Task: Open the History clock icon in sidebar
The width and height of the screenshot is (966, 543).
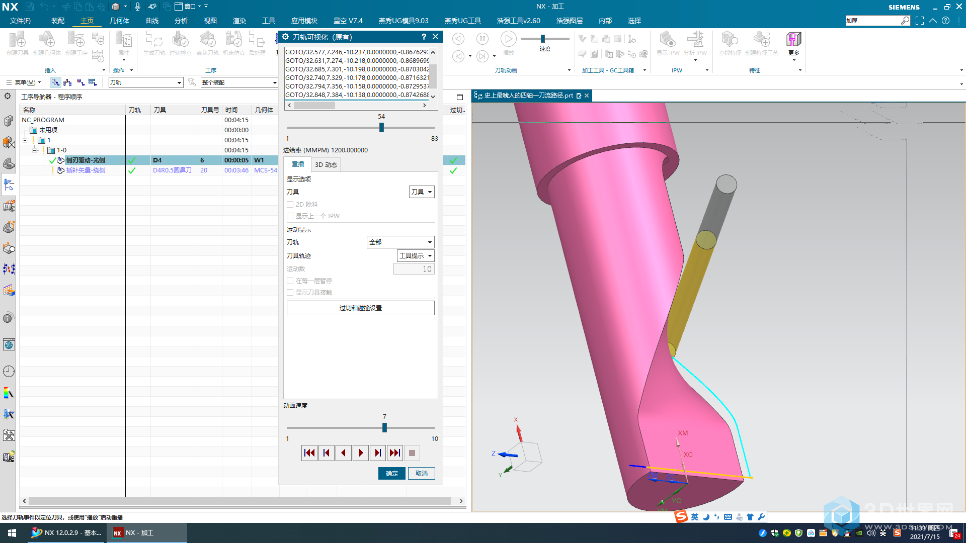Action: coord(9,372)
